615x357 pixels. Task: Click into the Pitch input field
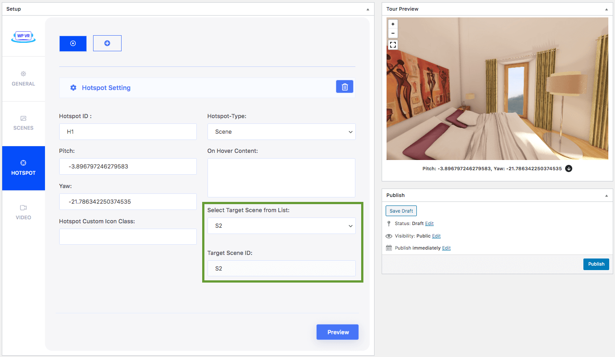click(128, 166)
